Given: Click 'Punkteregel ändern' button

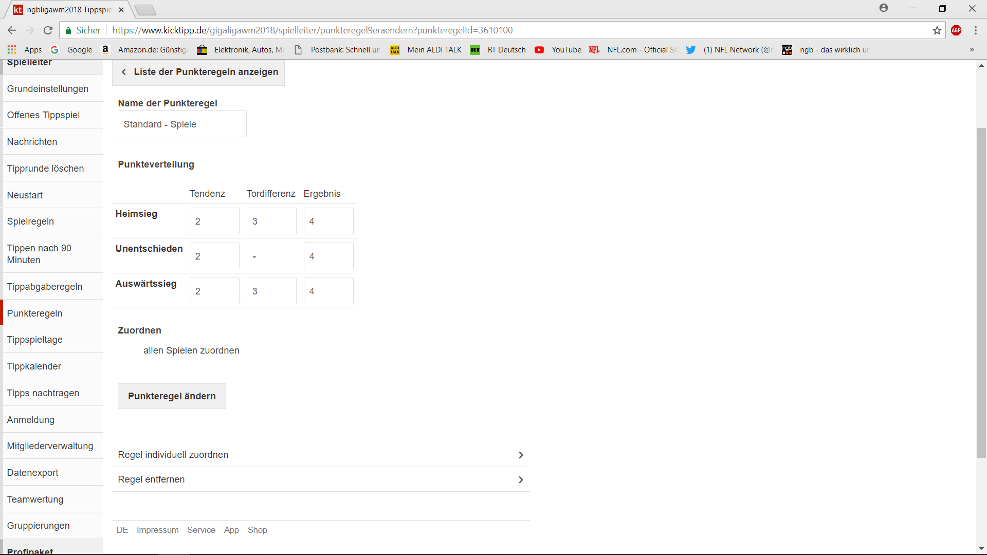Looking at the screenshot, I should [172, 396].
